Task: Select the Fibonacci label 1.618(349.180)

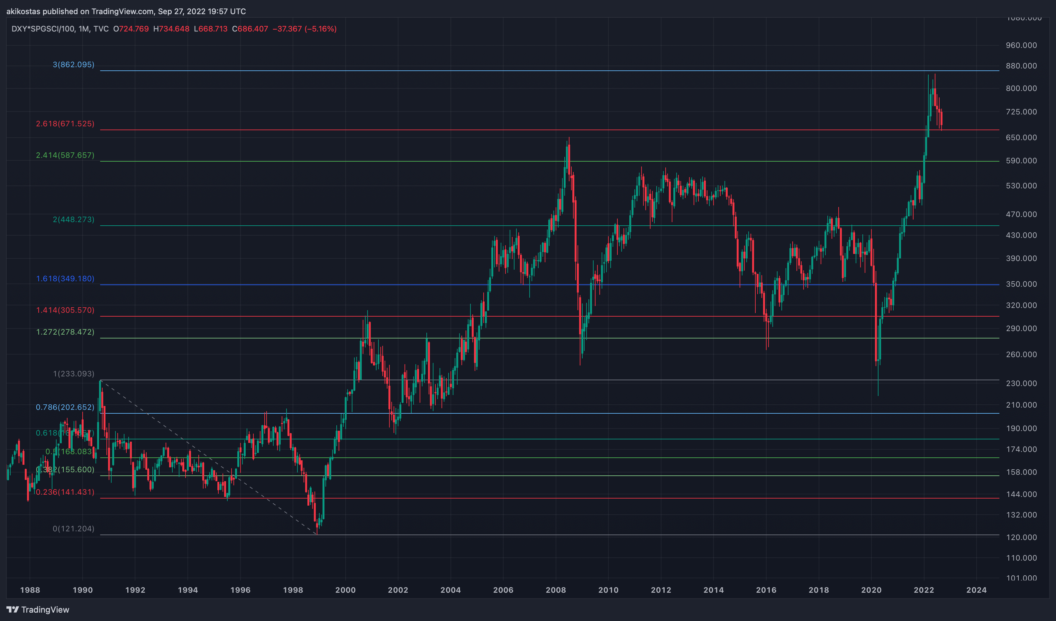Action: 65,278
